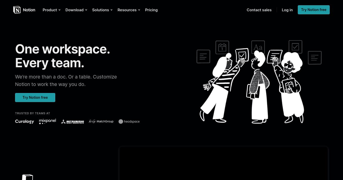
Task: Open the Solutions dropdown
Action: coord(102,10)
